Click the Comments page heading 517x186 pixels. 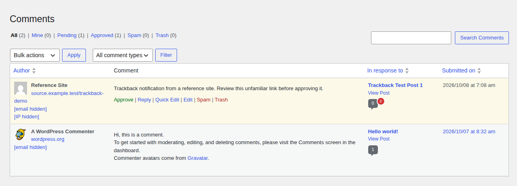tap(32, 19)
